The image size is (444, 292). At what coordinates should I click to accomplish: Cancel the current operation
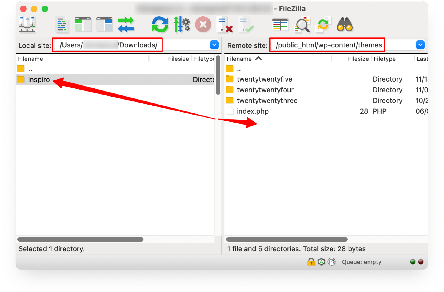pos(203,25)
